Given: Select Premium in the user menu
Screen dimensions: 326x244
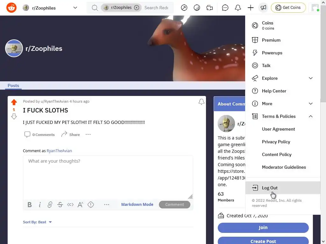Looking at the screenshot, I should (x=283, y=40).
